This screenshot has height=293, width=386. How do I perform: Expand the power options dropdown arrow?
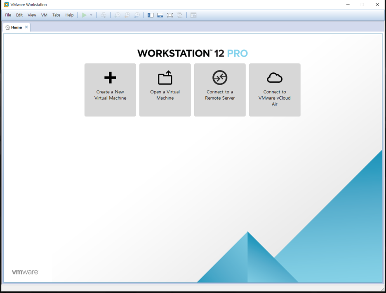pyautogui.click(x=91, y=15)
